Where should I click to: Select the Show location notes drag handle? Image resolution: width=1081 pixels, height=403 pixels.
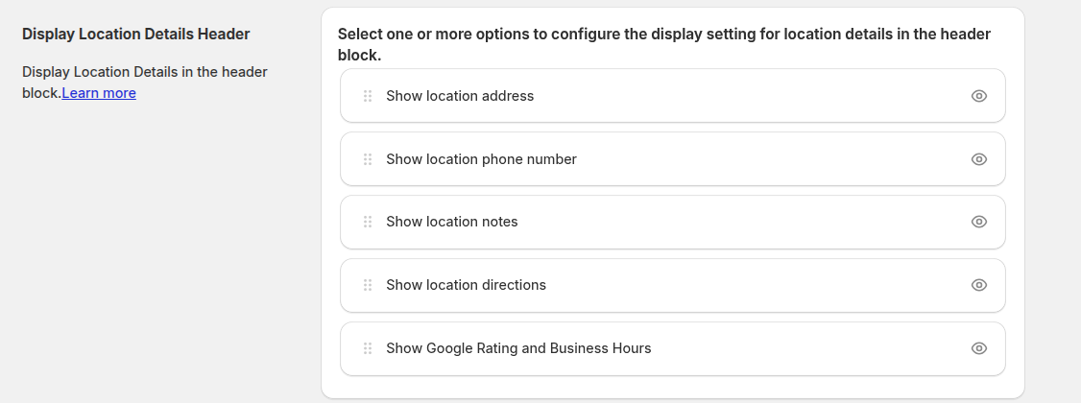368,222
